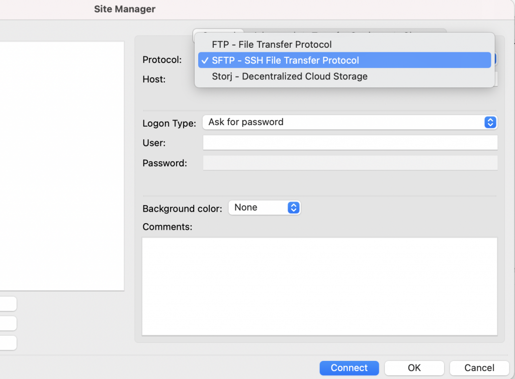Click the Background color chevron arrows

(294, 208)
